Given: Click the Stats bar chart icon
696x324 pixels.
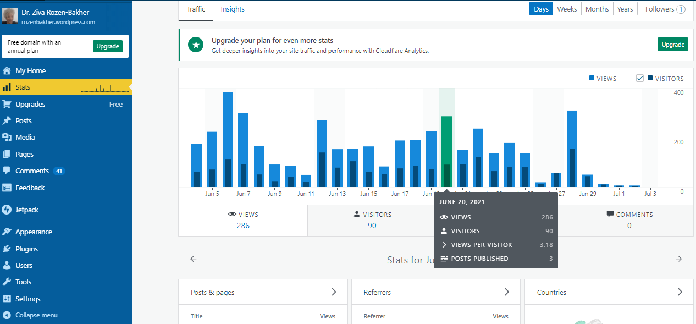Looking at the screenshot, I should 7,87.
